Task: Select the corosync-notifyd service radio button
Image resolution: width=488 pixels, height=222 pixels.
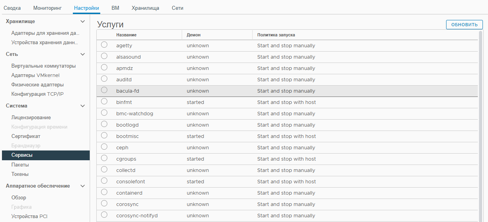Action: (x=104, y=215)
